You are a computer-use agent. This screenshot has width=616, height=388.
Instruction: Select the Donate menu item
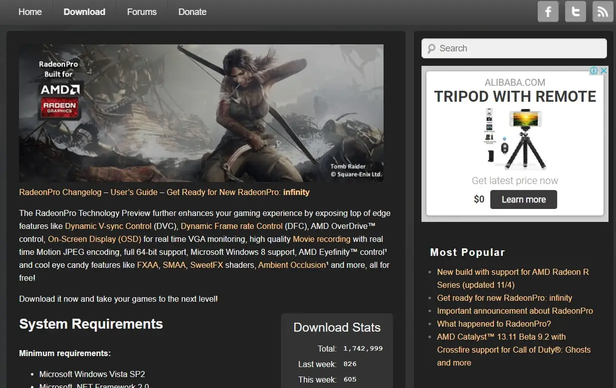tap(193, 12)
